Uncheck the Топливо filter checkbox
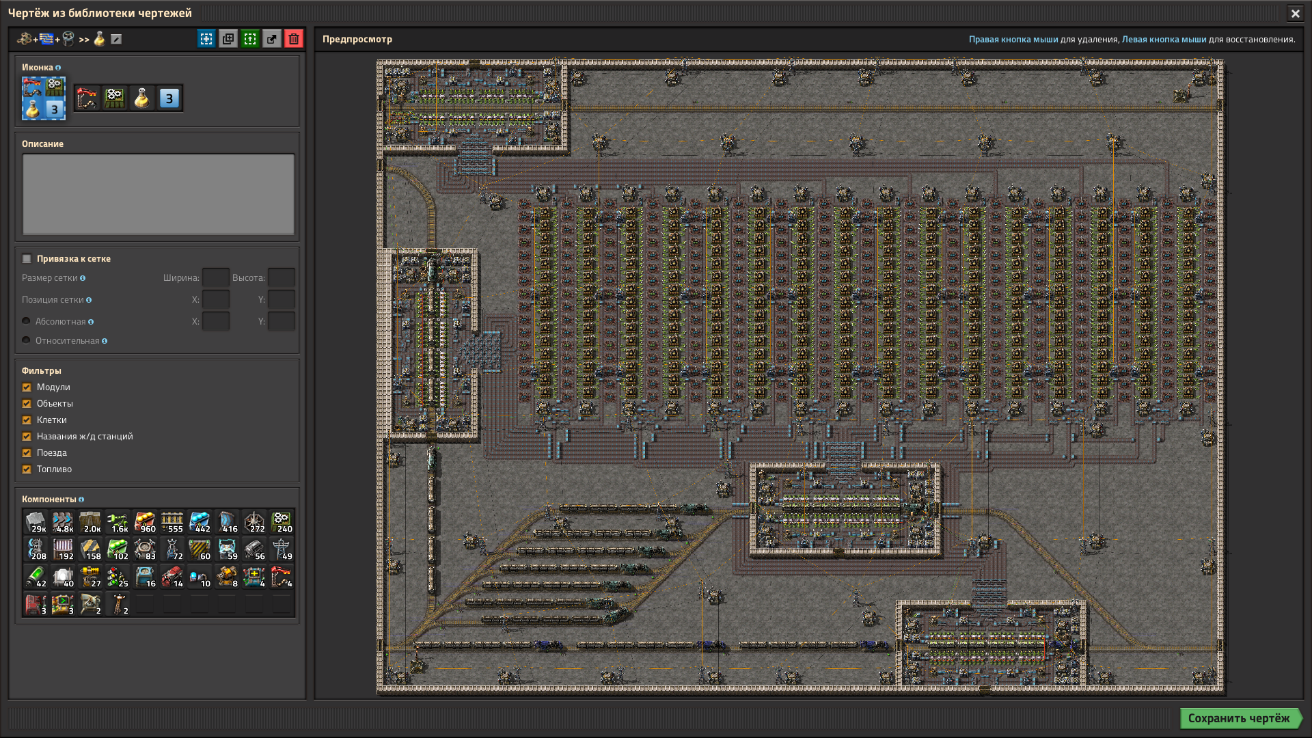 tap(27, 469)
